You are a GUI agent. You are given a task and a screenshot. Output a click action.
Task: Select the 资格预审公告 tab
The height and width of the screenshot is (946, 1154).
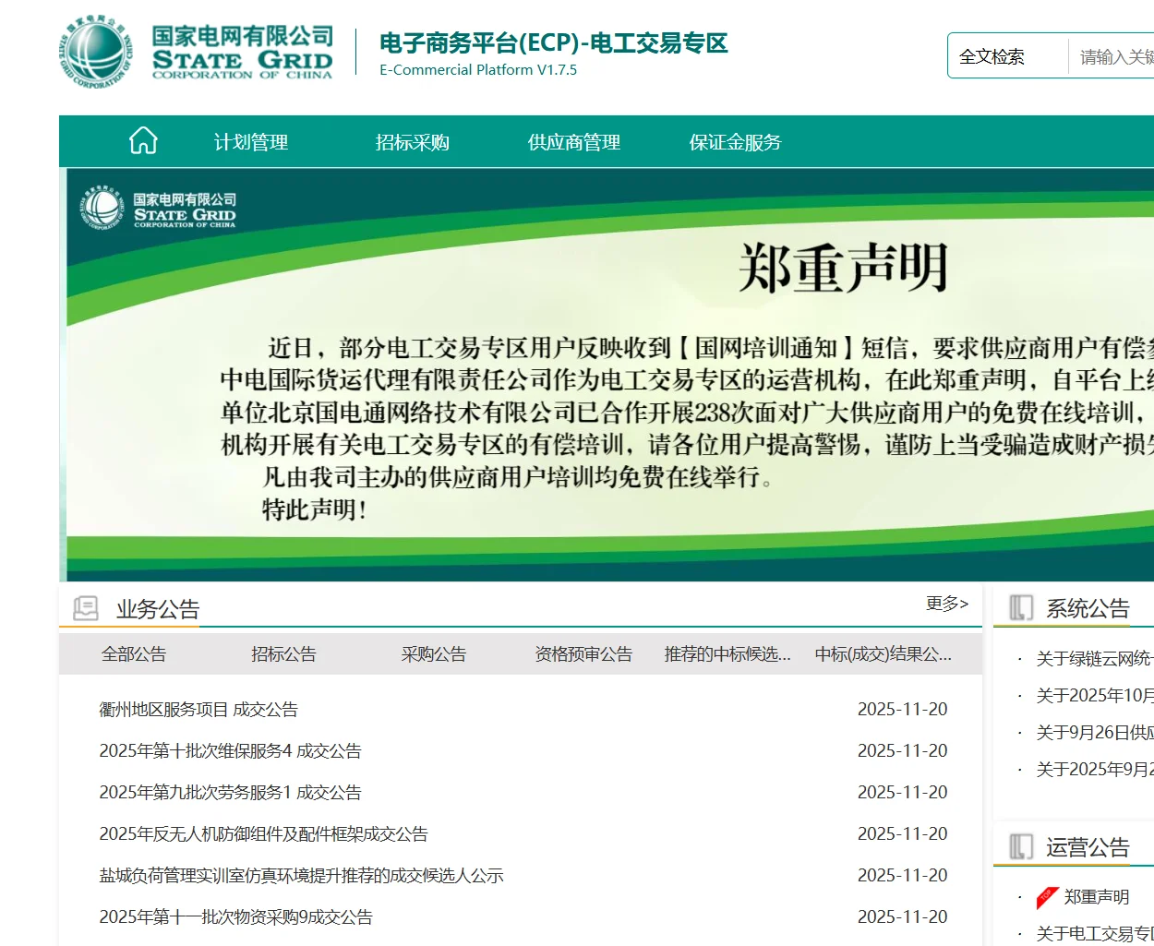tap(582, 653)
